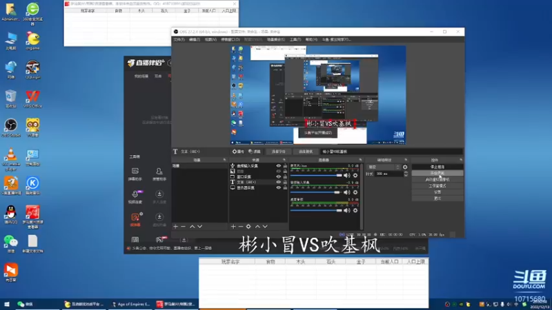
Task: Open the Recycle Bin on desktop
Action: tap(11, 99)
